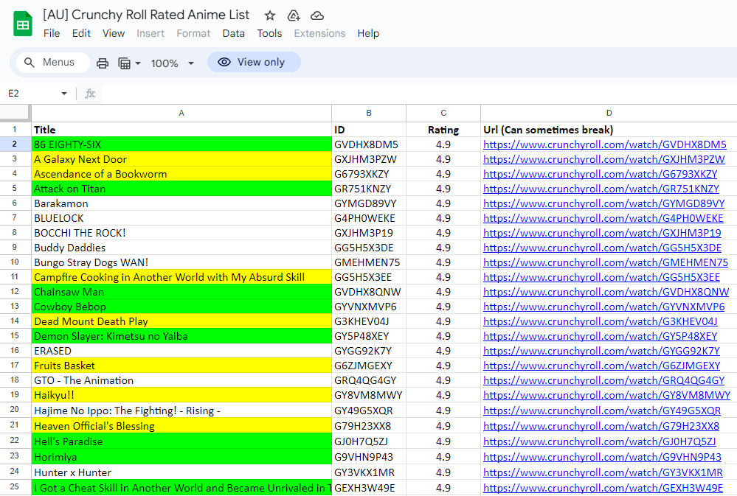Viewport: 737px width, 496px height.
Task: Select column C header
Action: 443,113
